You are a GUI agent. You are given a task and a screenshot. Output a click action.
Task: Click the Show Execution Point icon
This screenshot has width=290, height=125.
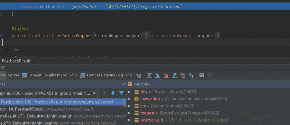tap(139, 75)
